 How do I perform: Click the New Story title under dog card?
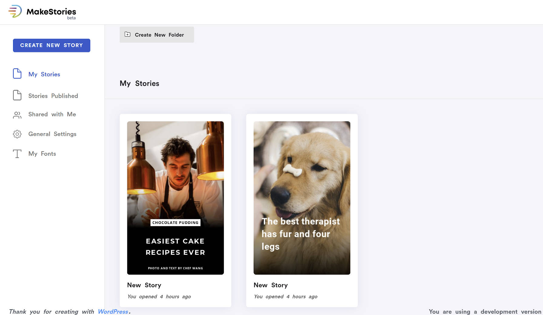[x=271, y=285]
